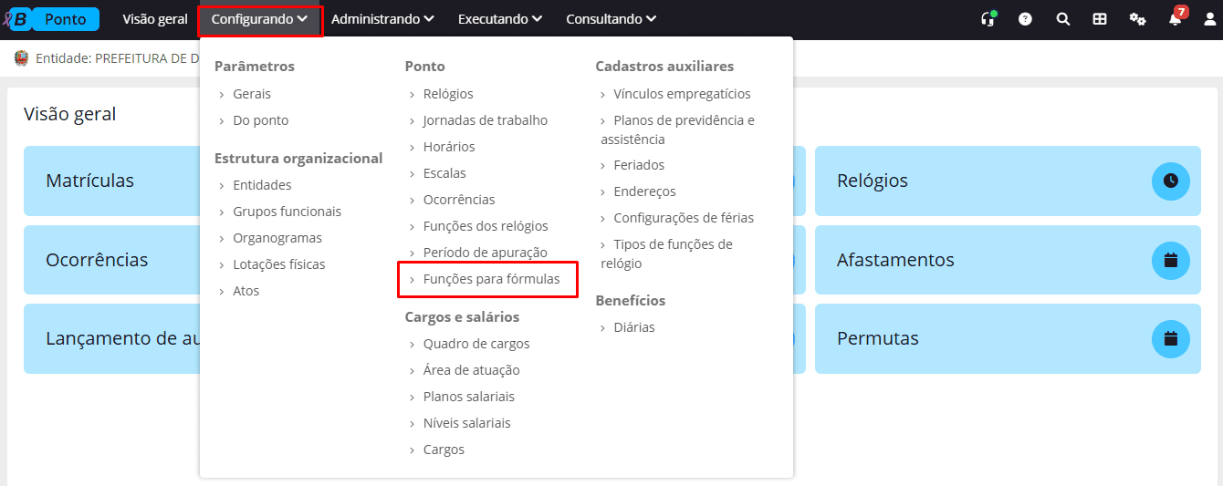
Task: Collapse the Configurando menu
Action: [259, 19]
